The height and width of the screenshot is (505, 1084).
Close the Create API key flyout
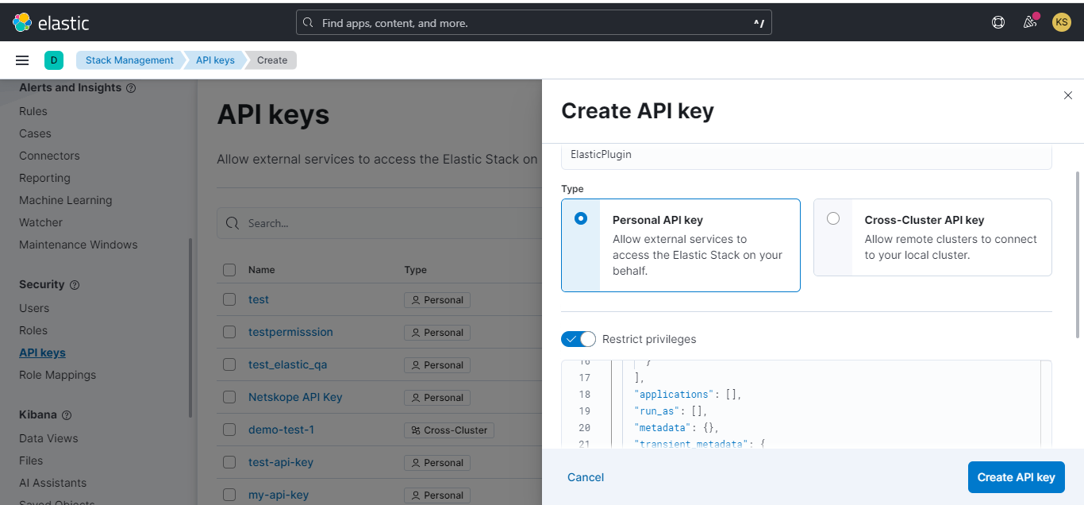point(1067,95)
